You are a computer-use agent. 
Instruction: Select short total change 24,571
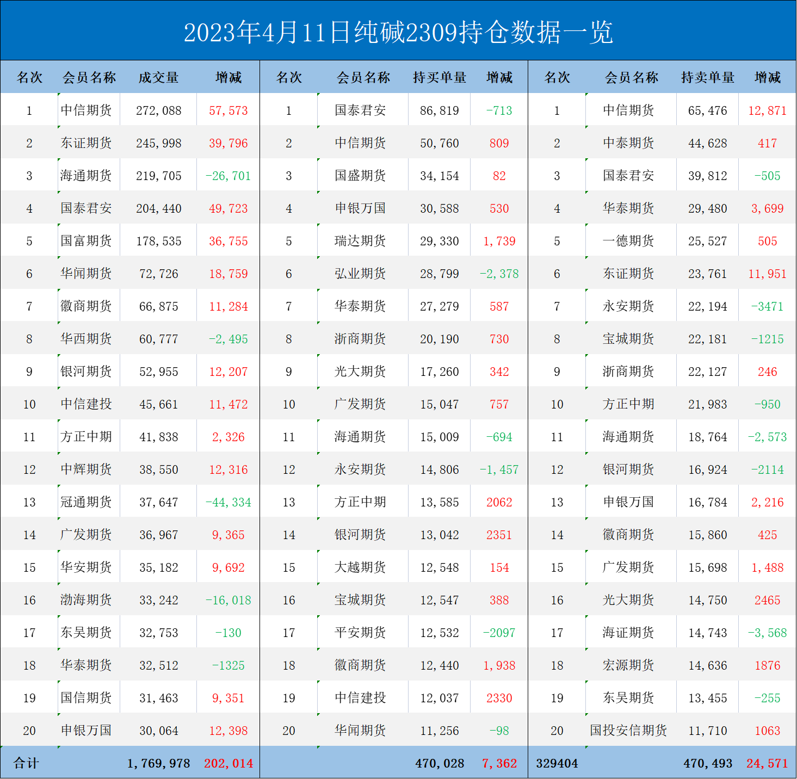(768, 763)
